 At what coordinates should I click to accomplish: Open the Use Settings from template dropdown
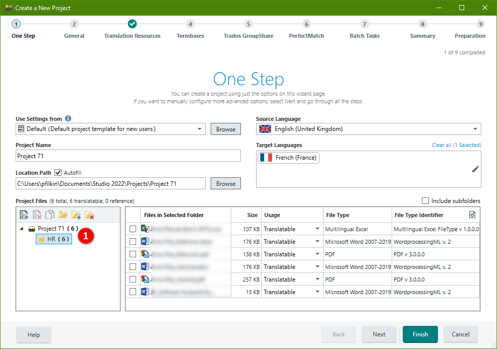tap(200, 129)
